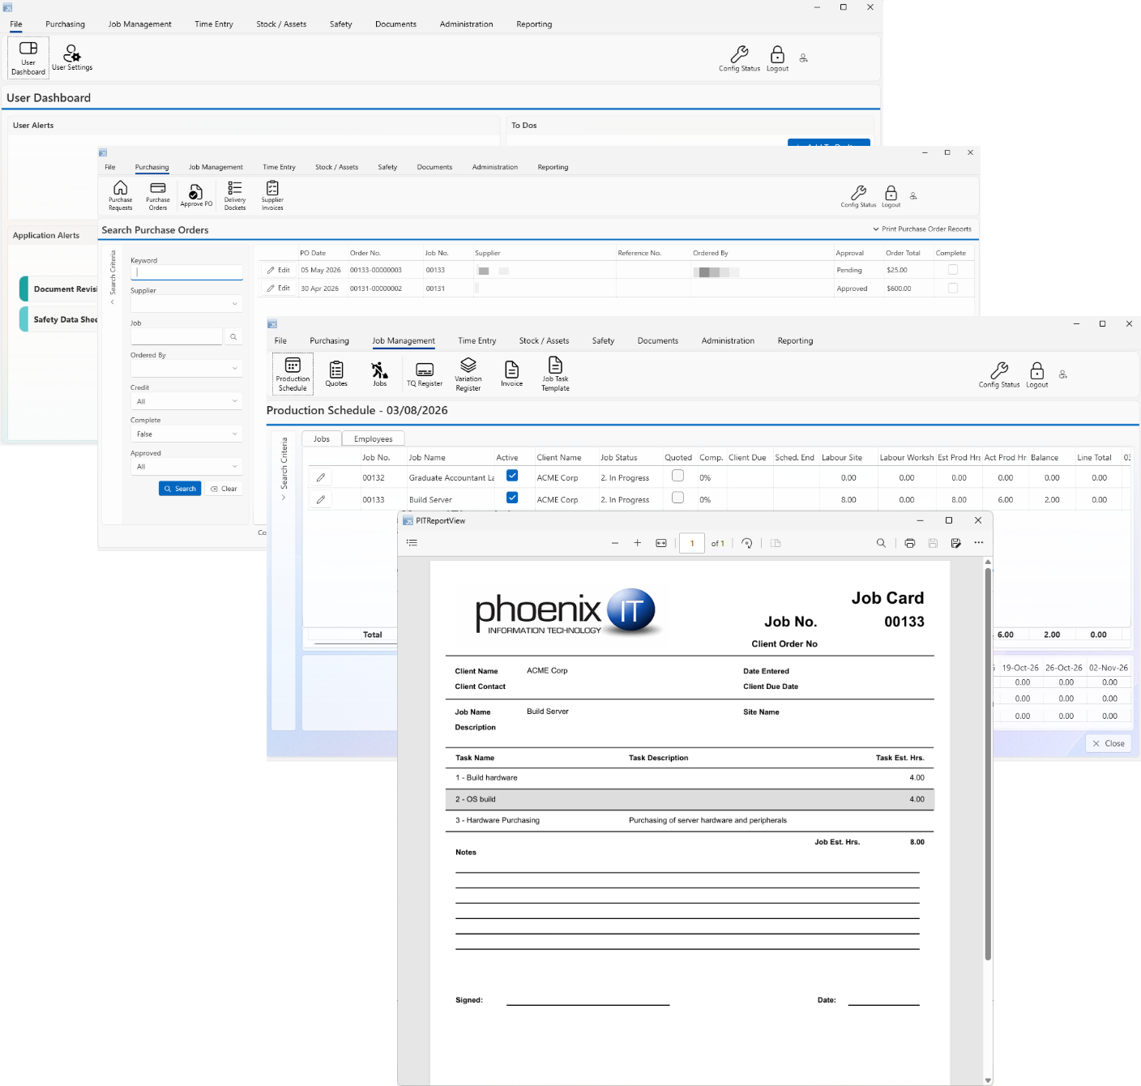Edit job 00133 pencil icon
The height and width of the screenshot is (1086, 1141).
pos(321,499)
